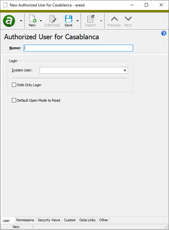Switch to the Permissions tab

pyautogui.click(x=25, y=220)
